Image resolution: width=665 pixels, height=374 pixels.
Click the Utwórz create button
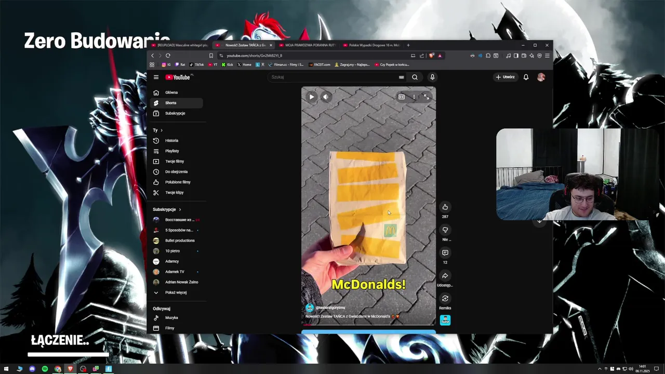pyautogui.click(x=505, y=77)
